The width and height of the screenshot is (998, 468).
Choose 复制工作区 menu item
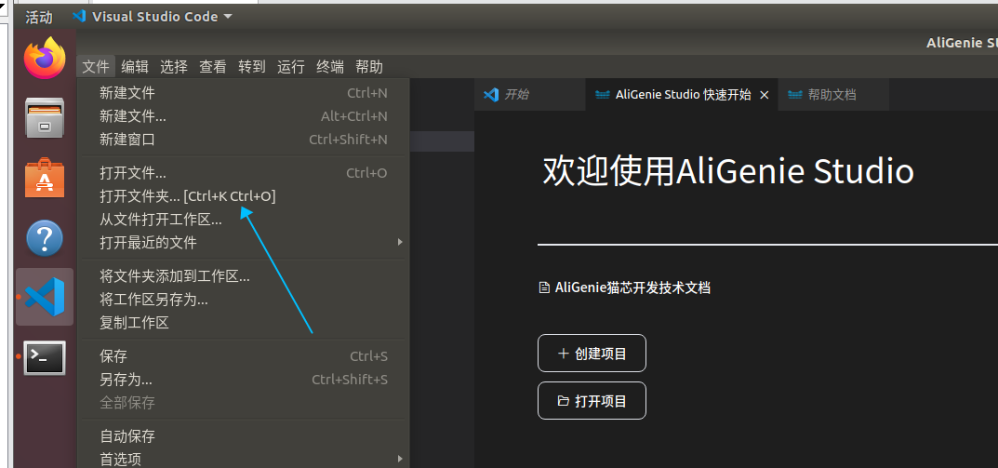click(x=243, y=322)
